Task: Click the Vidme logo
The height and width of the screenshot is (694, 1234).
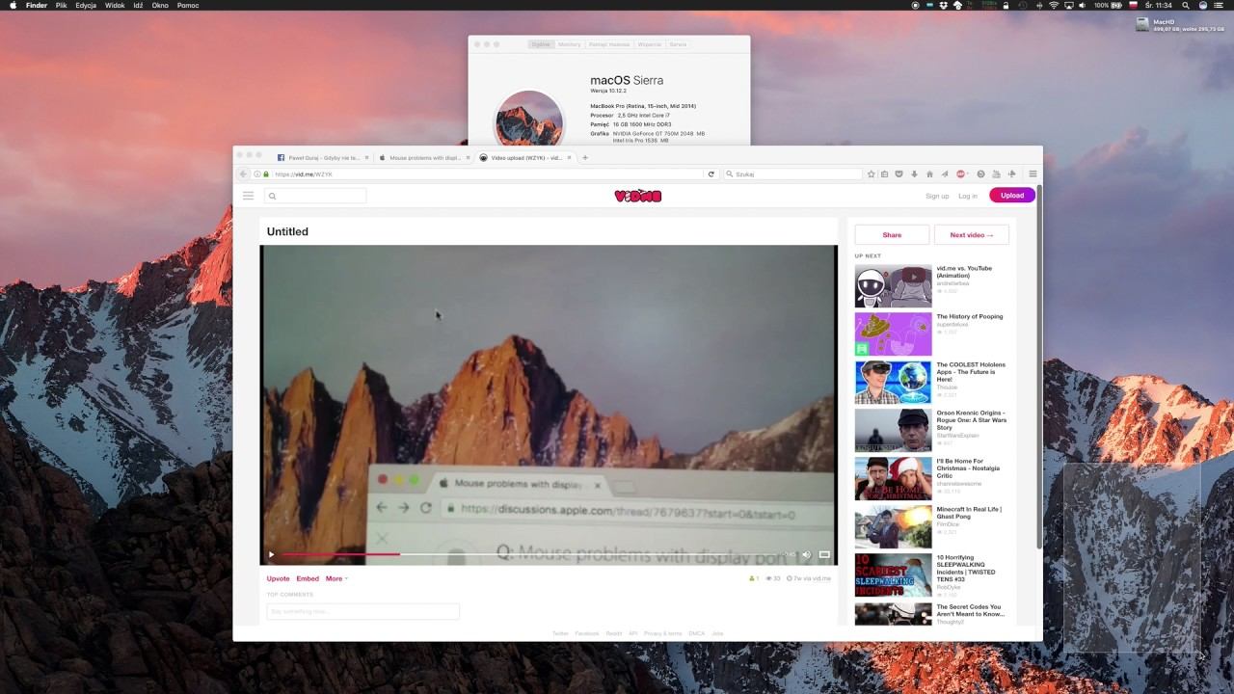Action: (x=637, y=196)
